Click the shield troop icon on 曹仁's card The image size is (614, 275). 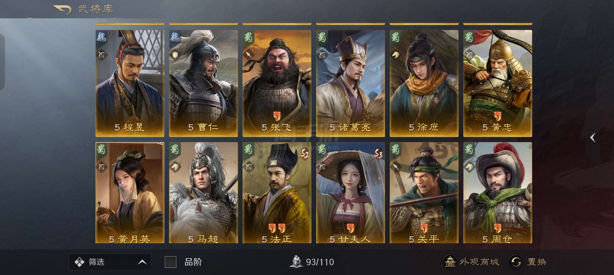(x=175, y=55)
